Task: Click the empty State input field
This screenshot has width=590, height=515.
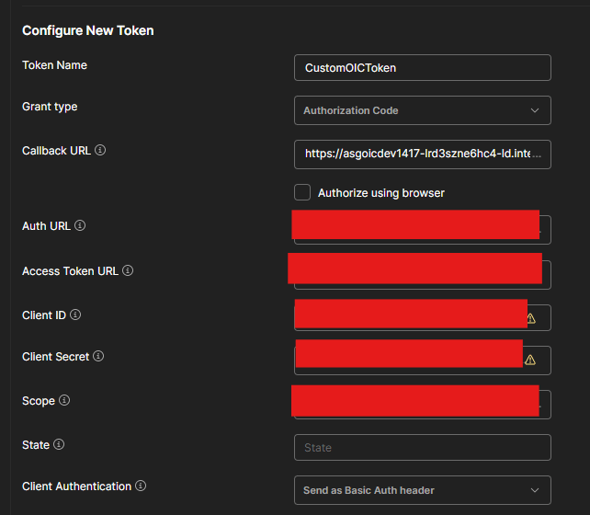Action: coord(422,448)
